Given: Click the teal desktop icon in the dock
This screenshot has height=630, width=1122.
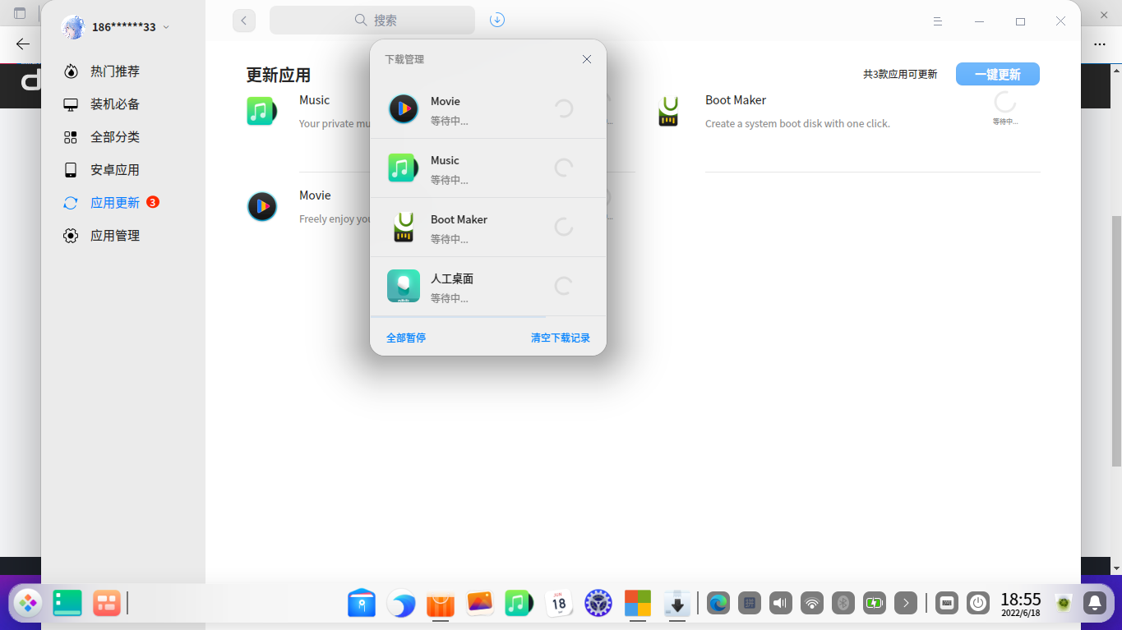Looking at the screenshot, I should [x=67, y=604].
